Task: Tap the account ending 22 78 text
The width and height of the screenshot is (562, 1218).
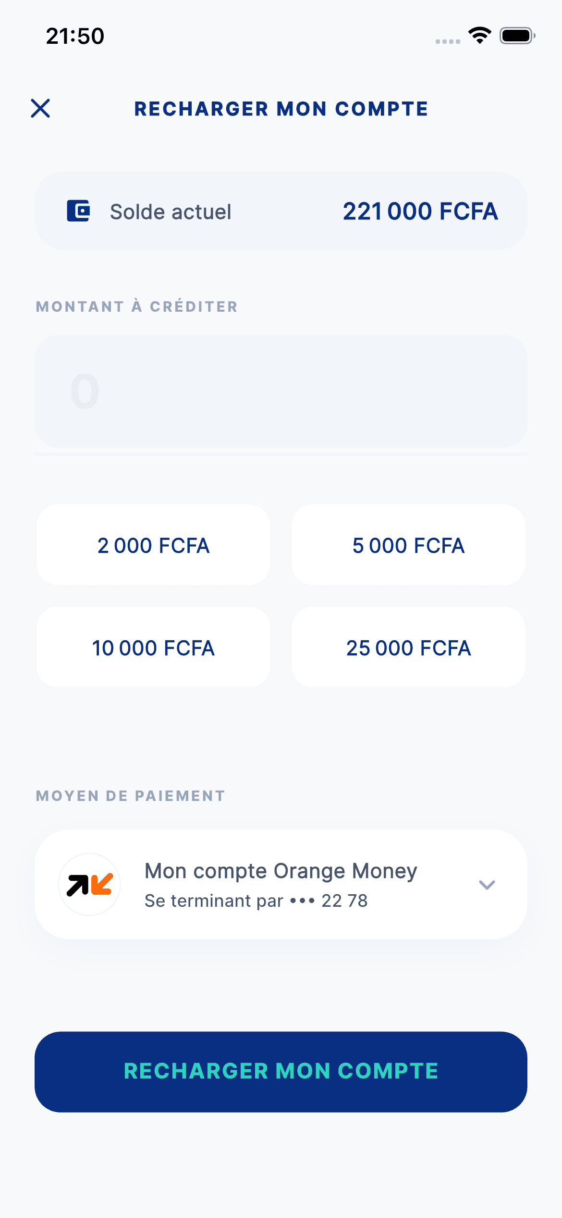Action: point(256,901)
